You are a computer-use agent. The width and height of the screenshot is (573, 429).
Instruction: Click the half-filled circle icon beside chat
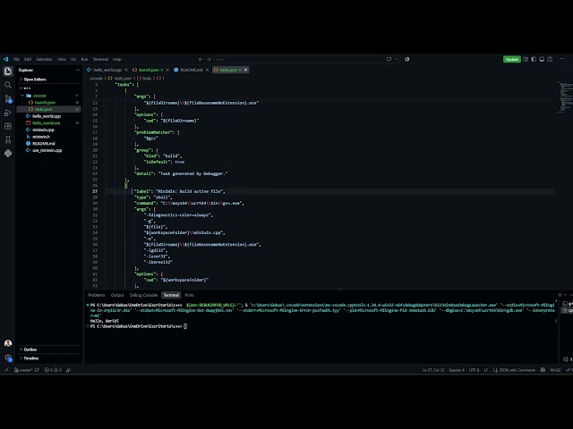tap(406, 59)
